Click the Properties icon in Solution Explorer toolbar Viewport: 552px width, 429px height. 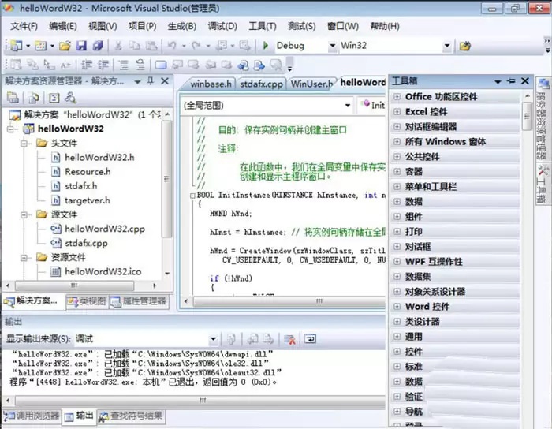click(13, 98)
